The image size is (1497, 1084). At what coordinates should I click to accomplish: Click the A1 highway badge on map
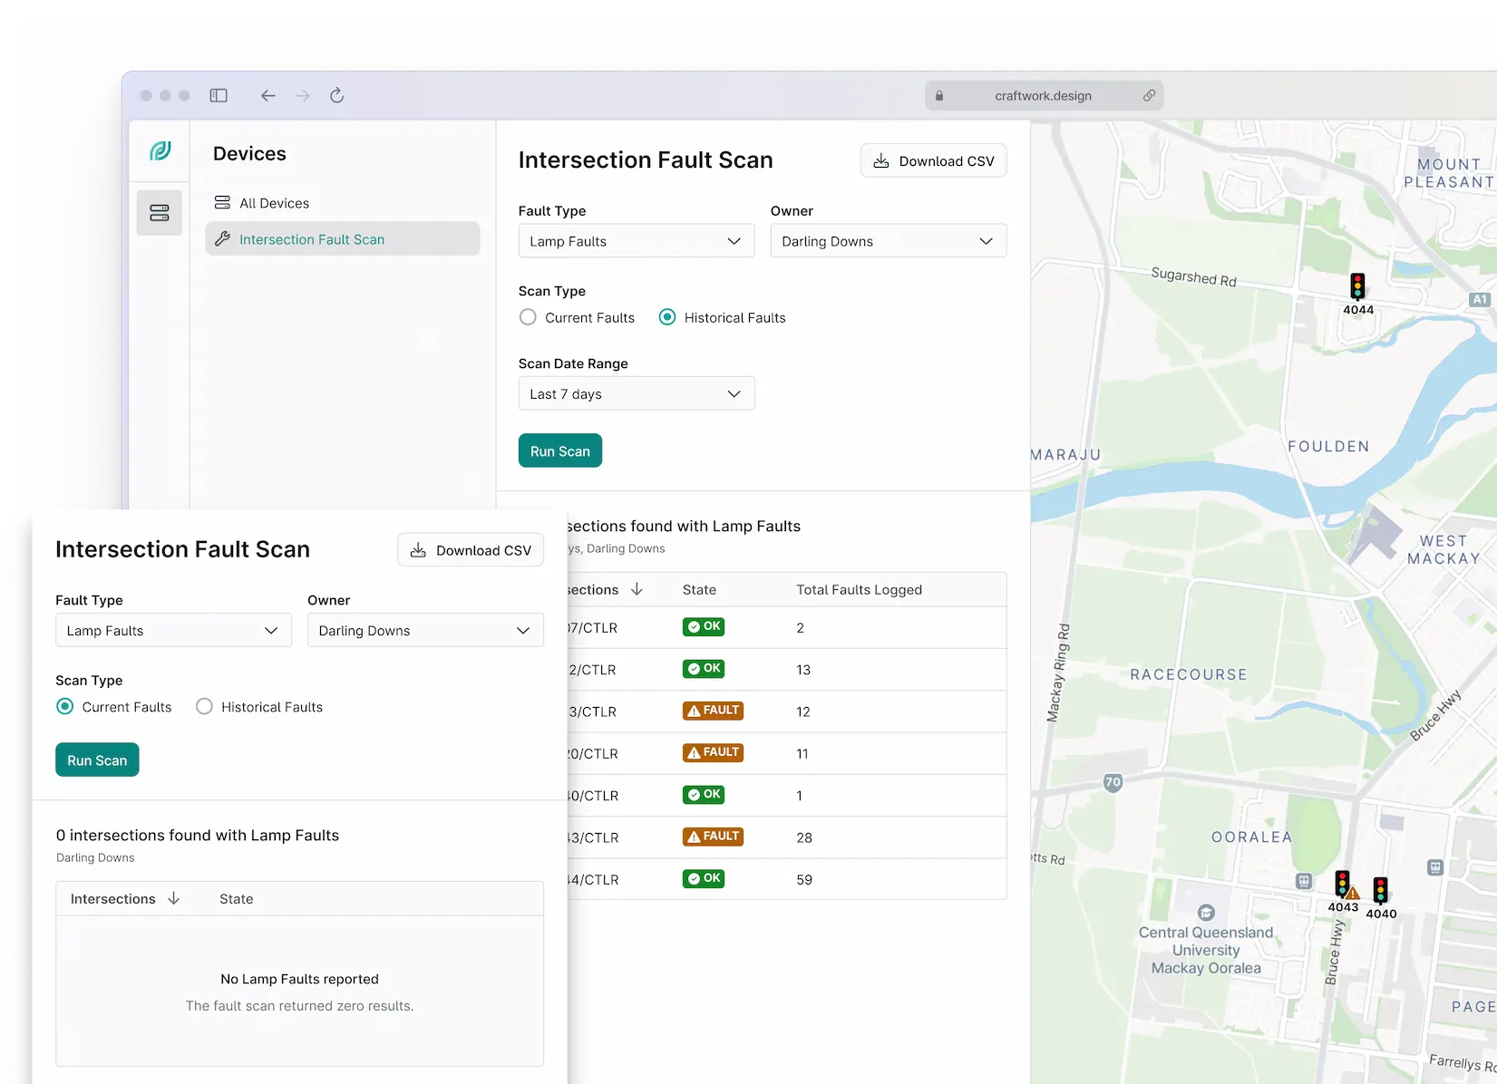click(x=1480, y=299)
